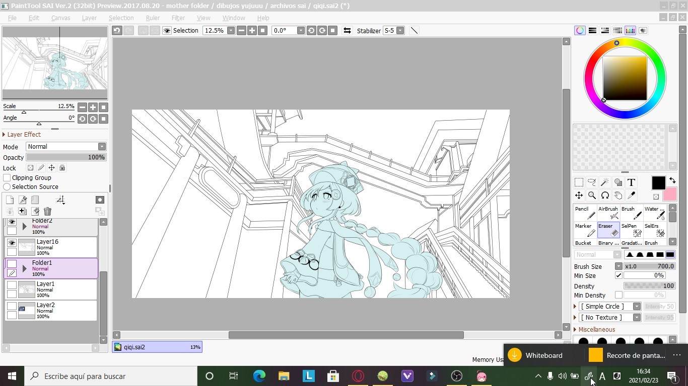Viewport: 688px width, 386px height.
Task: Click the transparent color icon
Action: (656, 197)
